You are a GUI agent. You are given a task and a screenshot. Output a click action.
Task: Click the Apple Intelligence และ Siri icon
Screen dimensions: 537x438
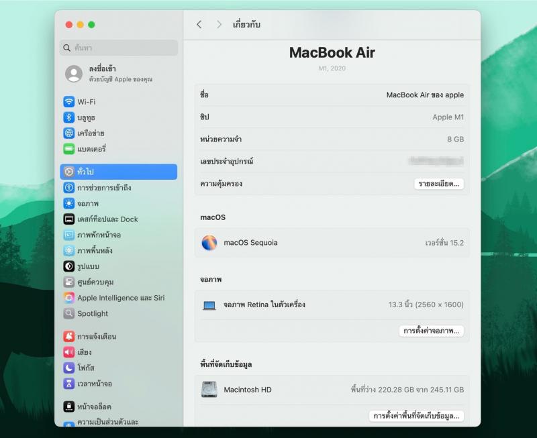pyautogui.click(x=68, y=298)
